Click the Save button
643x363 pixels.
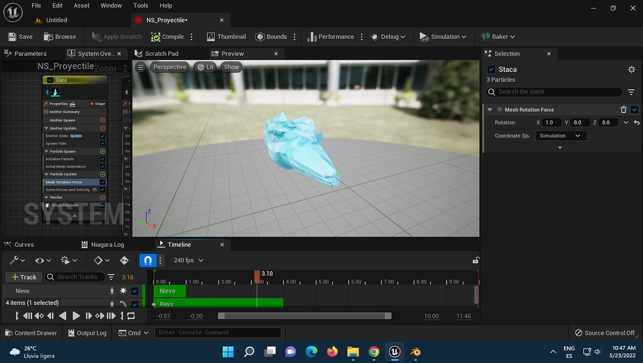click(19, 36)
